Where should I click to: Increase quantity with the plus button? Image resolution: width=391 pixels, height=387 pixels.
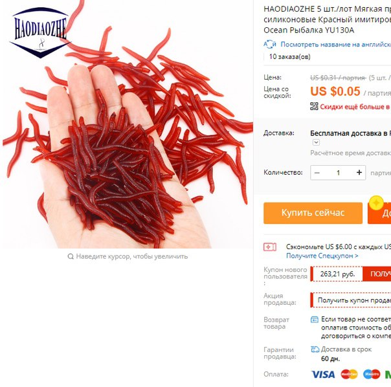359,173
